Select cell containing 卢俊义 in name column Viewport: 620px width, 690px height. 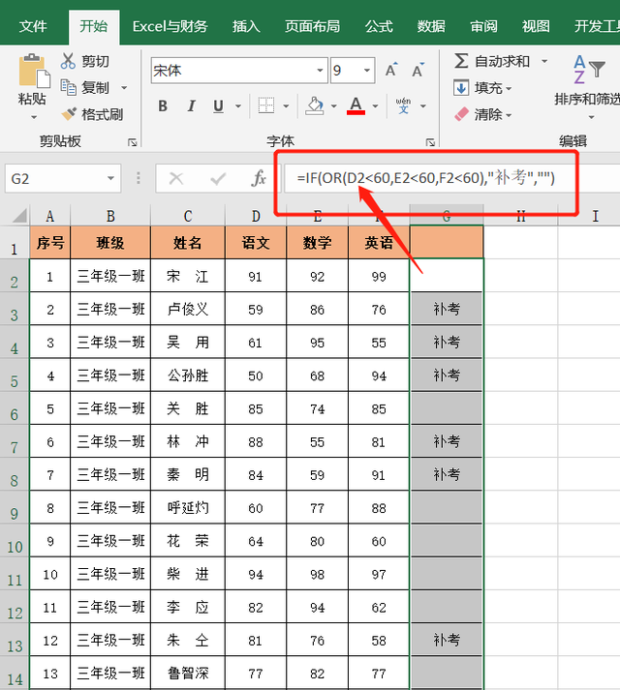188,310
